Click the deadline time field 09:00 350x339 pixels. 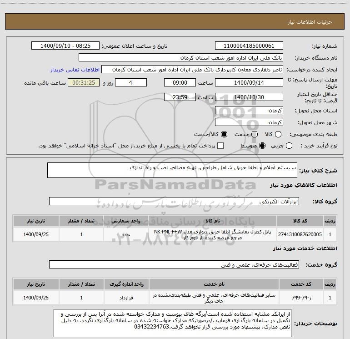(180, 82)
